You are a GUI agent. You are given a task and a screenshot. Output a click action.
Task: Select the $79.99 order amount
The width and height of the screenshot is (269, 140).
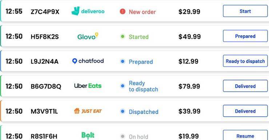pos(189,86)
